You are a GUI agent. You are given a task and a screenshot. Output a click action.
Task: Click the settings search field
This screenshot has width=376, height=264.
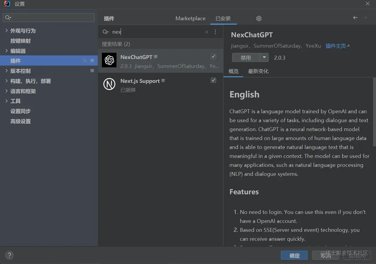pyautogui.click(x=49, y=18)
